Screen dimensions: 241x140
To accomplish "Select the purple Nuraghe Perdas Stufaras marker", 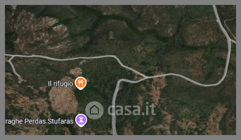I will (x=81, y=120).
